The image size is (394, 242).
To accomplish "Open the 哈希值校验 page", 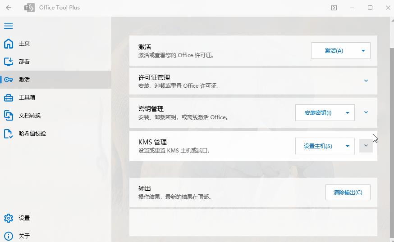I will click(x=55, y=134).
